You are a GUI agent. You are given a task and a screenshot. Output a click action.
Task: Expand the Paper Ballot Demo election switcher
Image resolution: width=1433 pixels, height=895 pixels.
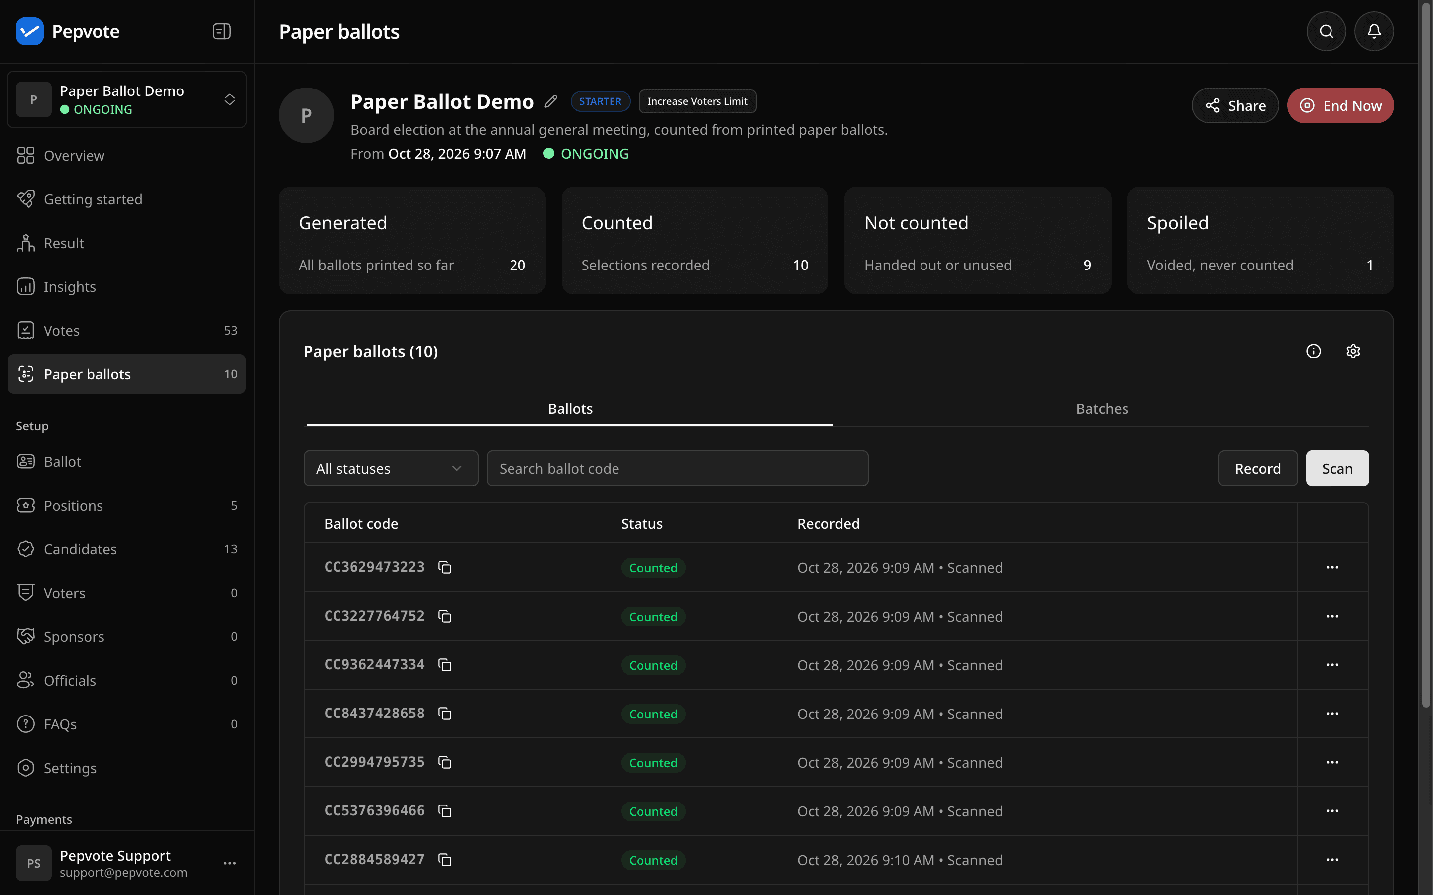click(x=127, y=99)
